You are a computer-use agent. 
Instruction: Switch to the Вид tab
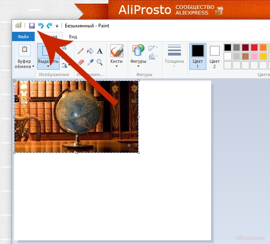[x=73, y=37]
